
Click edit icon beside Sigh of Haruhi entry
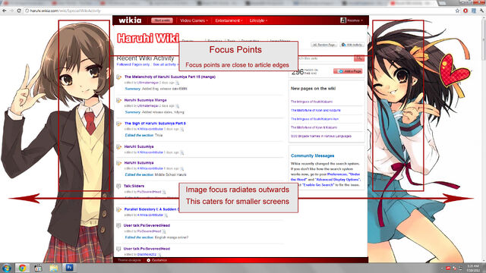118,124
